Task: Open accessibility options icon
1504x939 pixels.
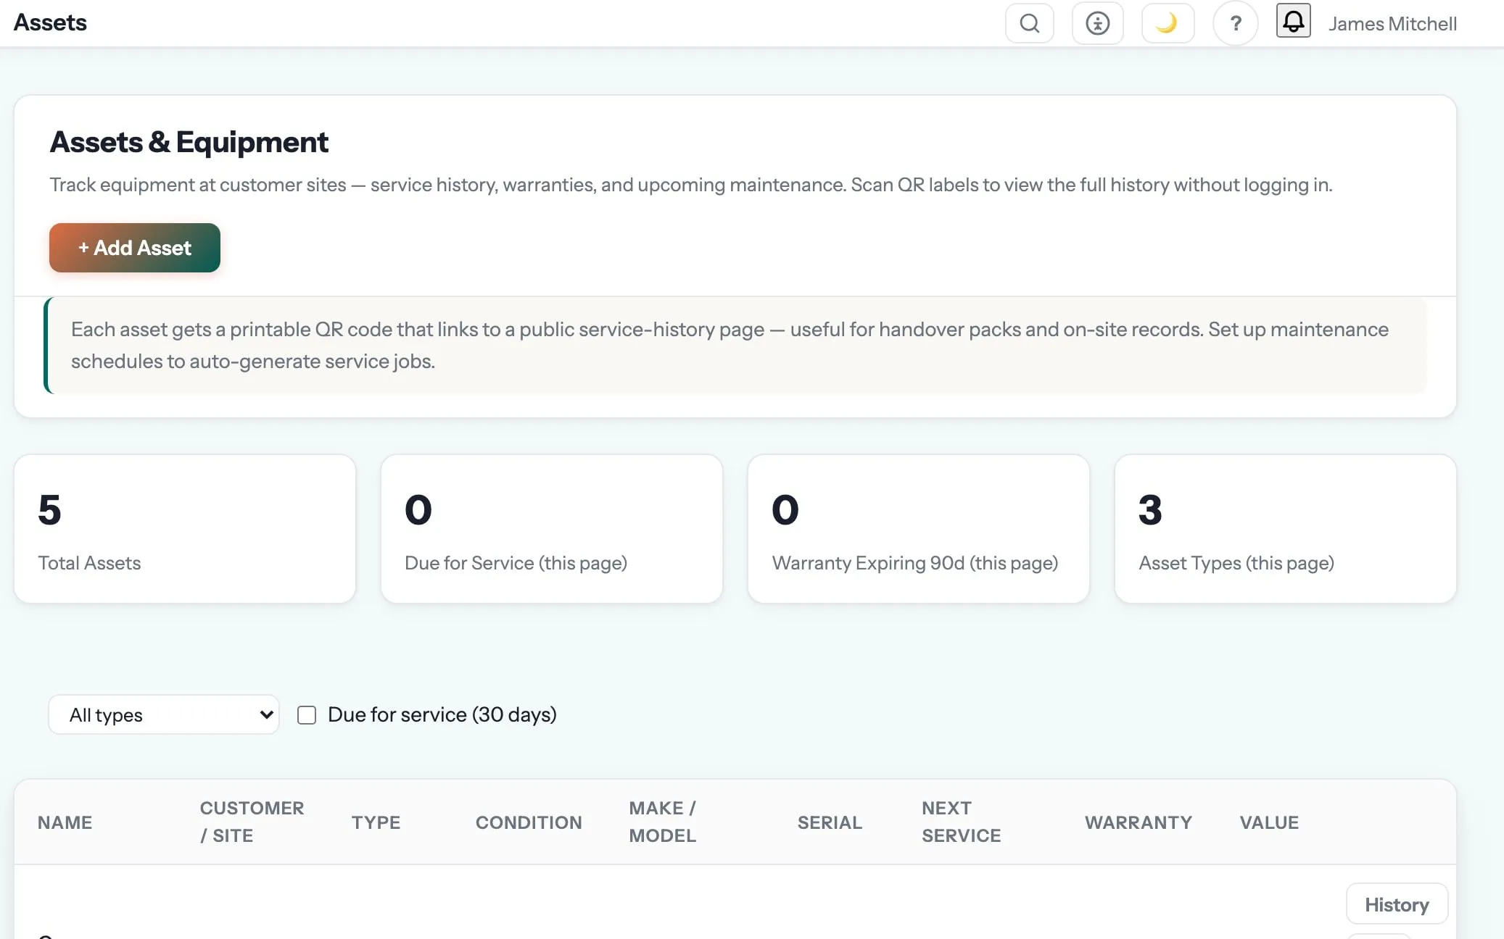Action: 1097,23
